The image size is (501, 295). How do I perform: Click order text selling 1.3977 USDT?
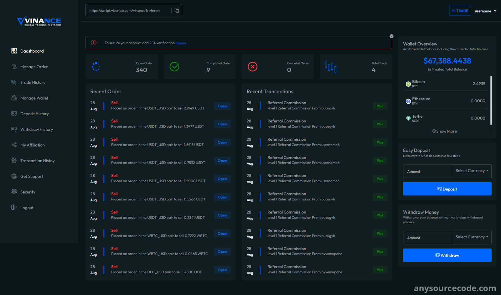click(158, 127)
